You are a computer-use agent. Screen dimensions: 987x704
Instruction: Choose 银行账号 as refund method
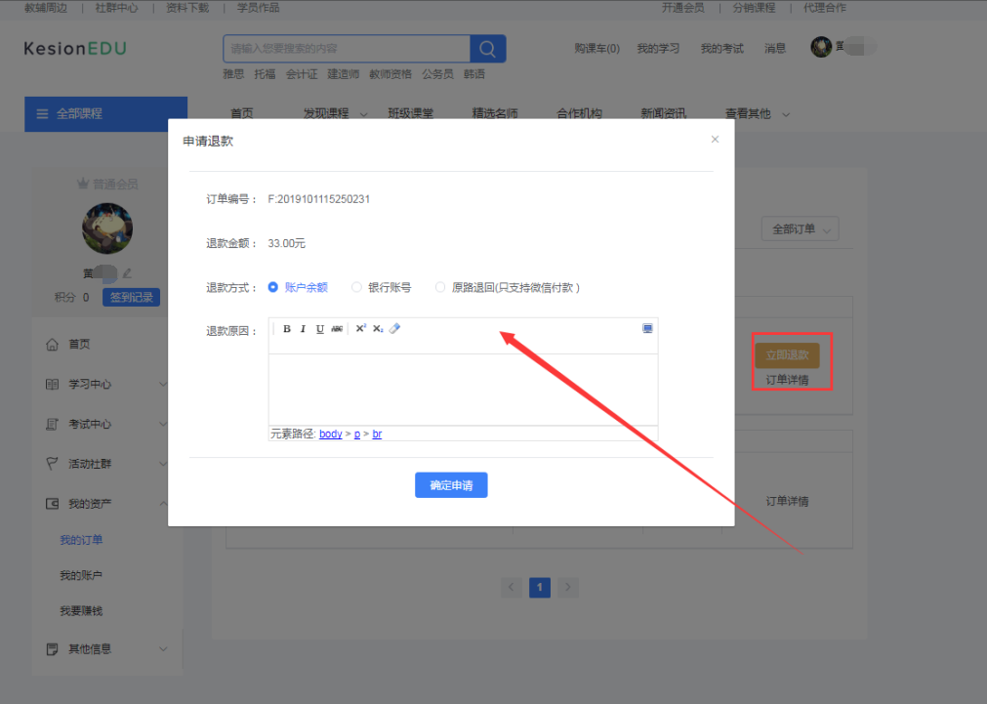point(357,287)
